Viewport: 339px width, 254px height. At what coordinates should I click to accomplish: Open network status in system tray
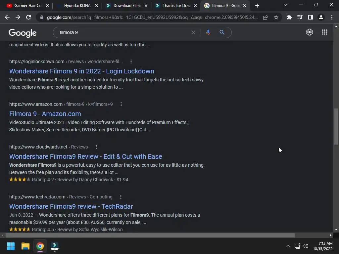(x=298, y=246)
